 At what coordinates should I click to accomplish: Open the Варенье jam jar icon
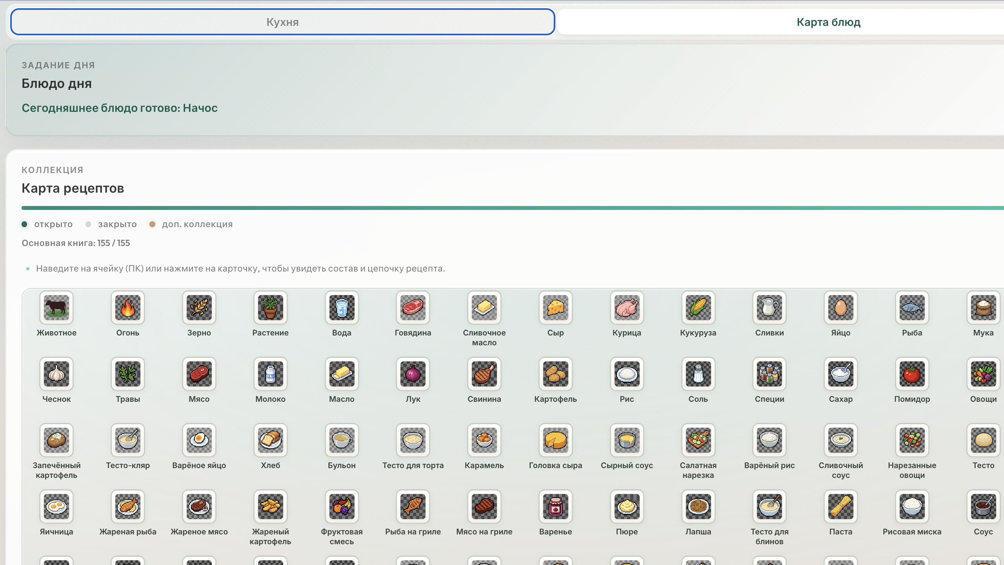click(556, 507)
